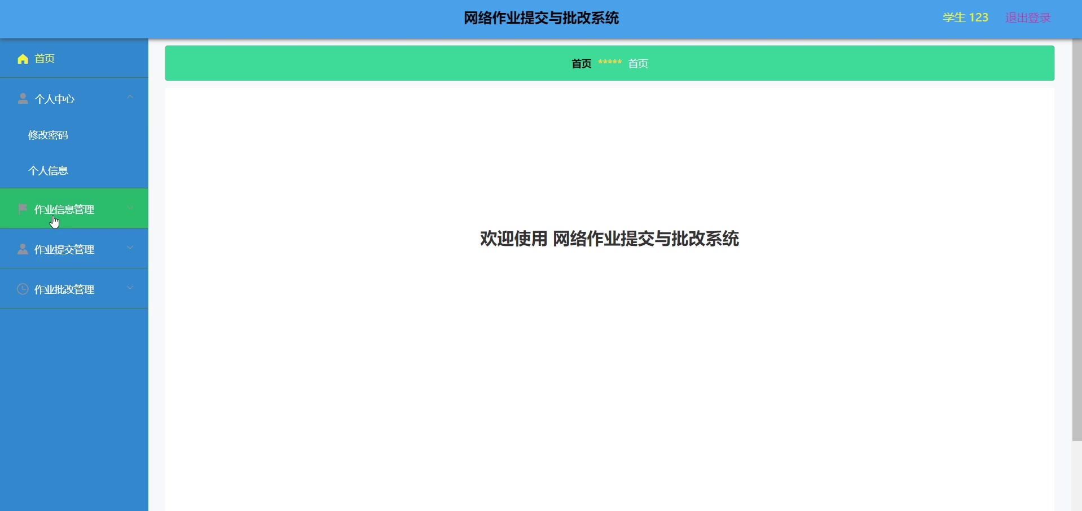
Task: Click 退出登录 to log out
Action: [x=1028, y=17]
